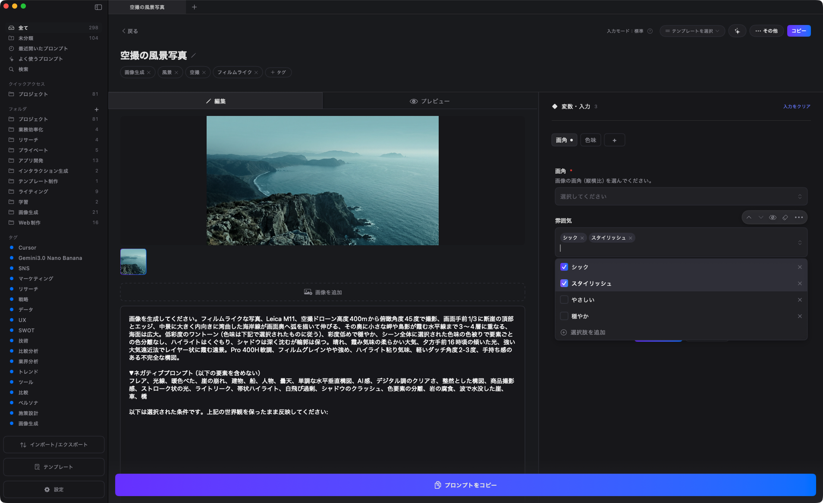Check the やさしい checkbox
This screenshot has height=503, width=823.
click(x=564, y=300)
